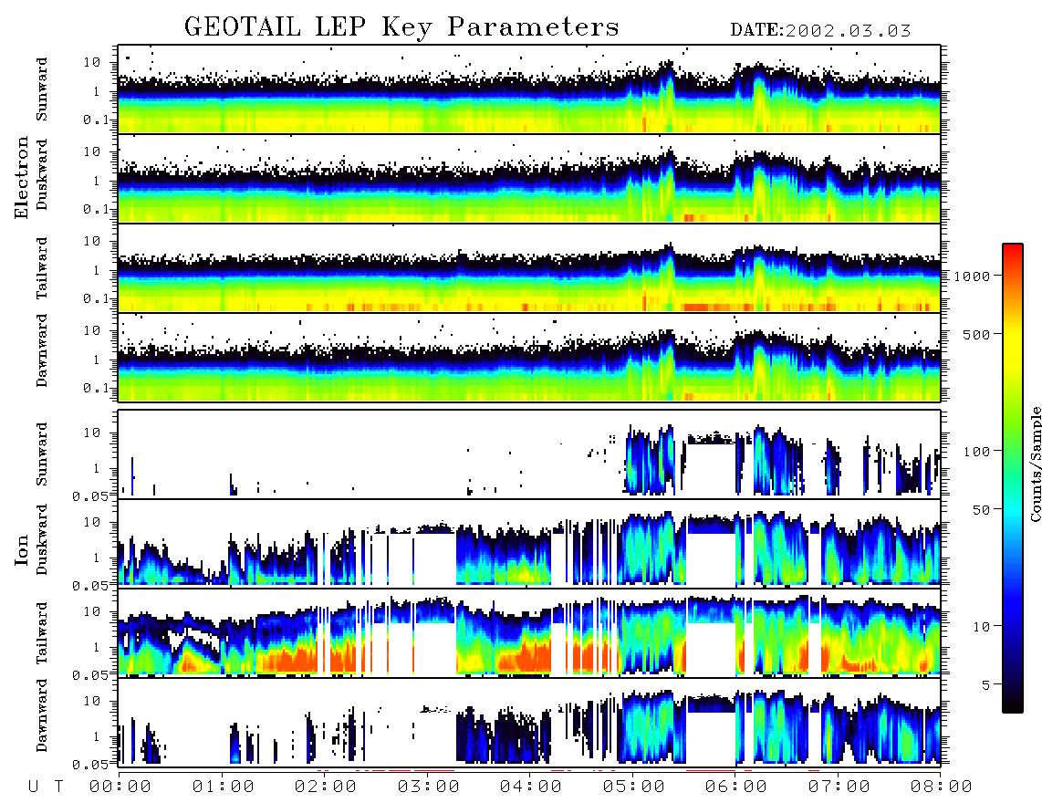Click the black bottom of the colorbar
This screenshot has height=803, width=1042.
point(1013,706)
